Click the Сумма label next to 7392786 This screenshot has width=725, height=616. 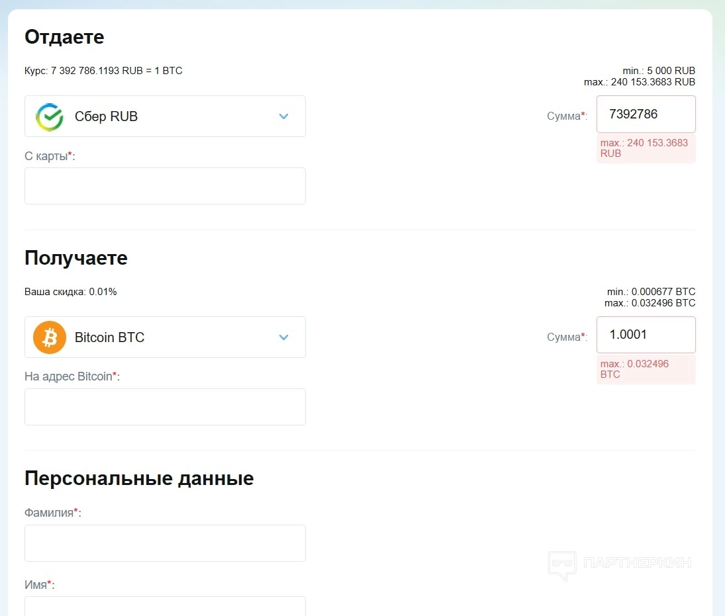coord(567,116)
